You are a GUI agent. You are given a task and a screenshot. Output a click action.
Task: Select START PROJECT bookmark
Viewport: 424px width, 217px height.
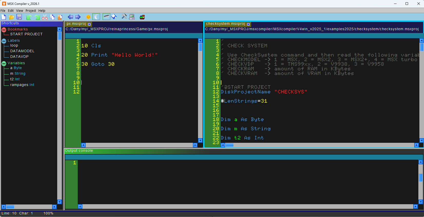pyautogui.click(x=26, y=34)
